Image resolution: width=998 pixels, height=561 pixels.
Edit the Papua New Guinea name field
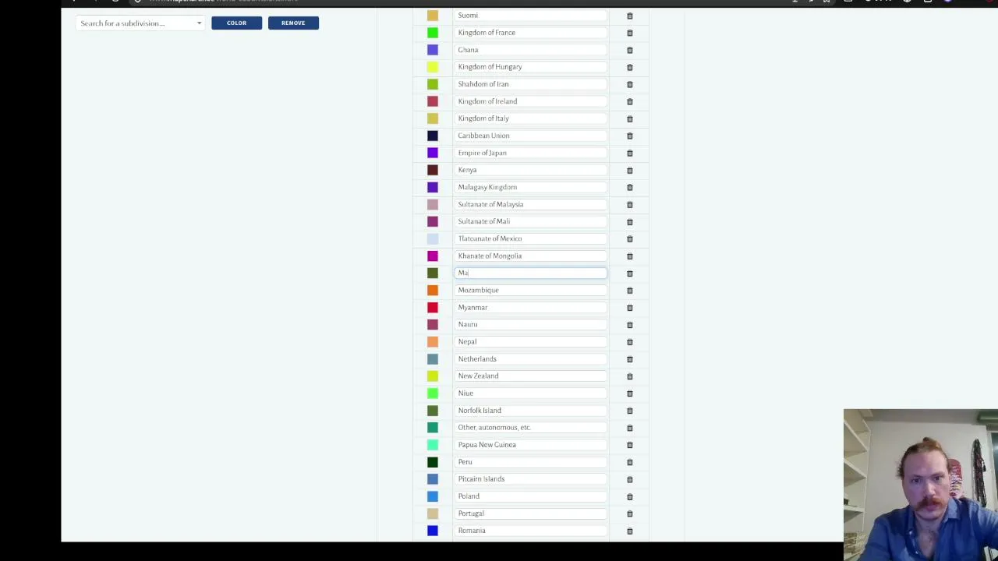pyautogui.click(x=530, y=444)
